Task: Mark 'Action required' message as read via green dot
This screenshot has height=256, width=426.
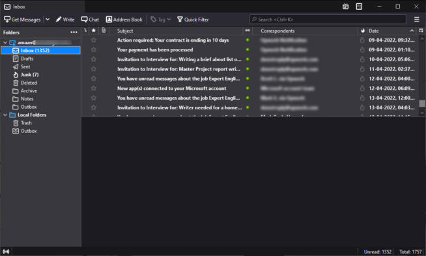Action: click(248, 40)
